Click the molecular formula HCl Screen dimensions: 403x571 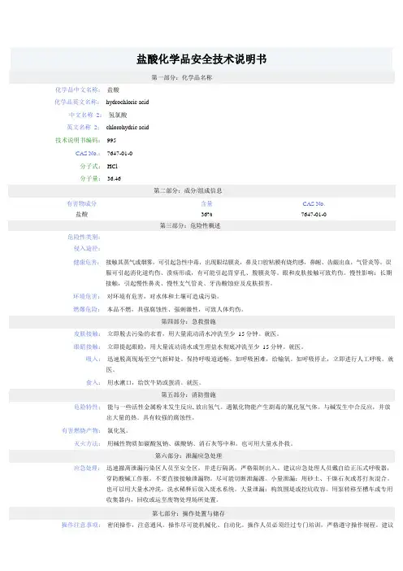pyautogui.click(x=112, y=167)
